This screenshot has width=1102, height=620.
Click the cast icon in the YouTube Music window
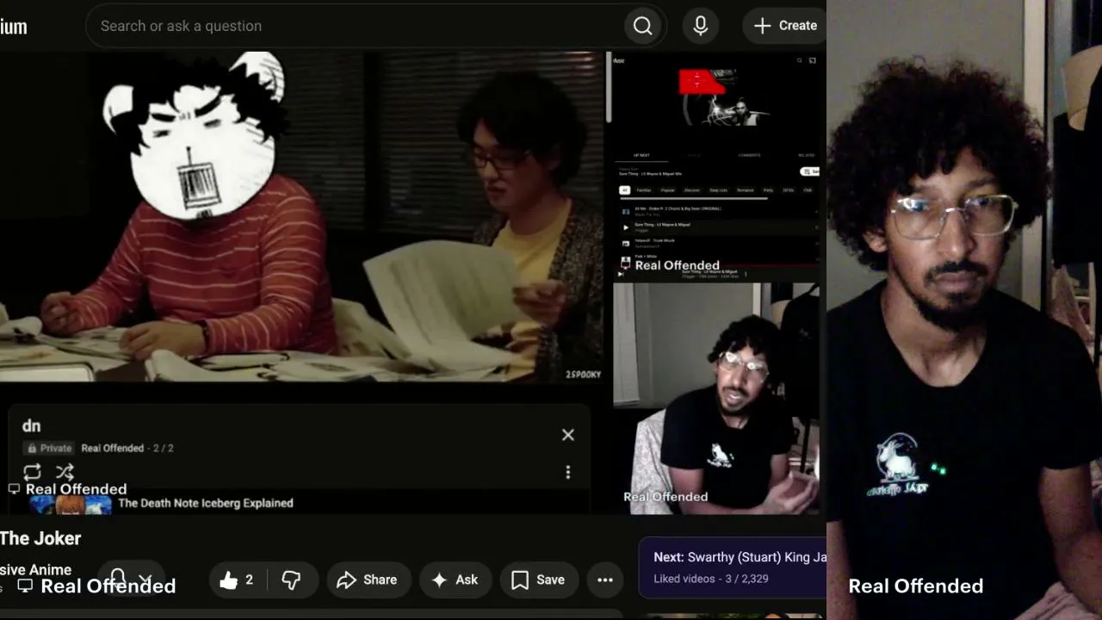pyautogui.click(x=812, y=60)
